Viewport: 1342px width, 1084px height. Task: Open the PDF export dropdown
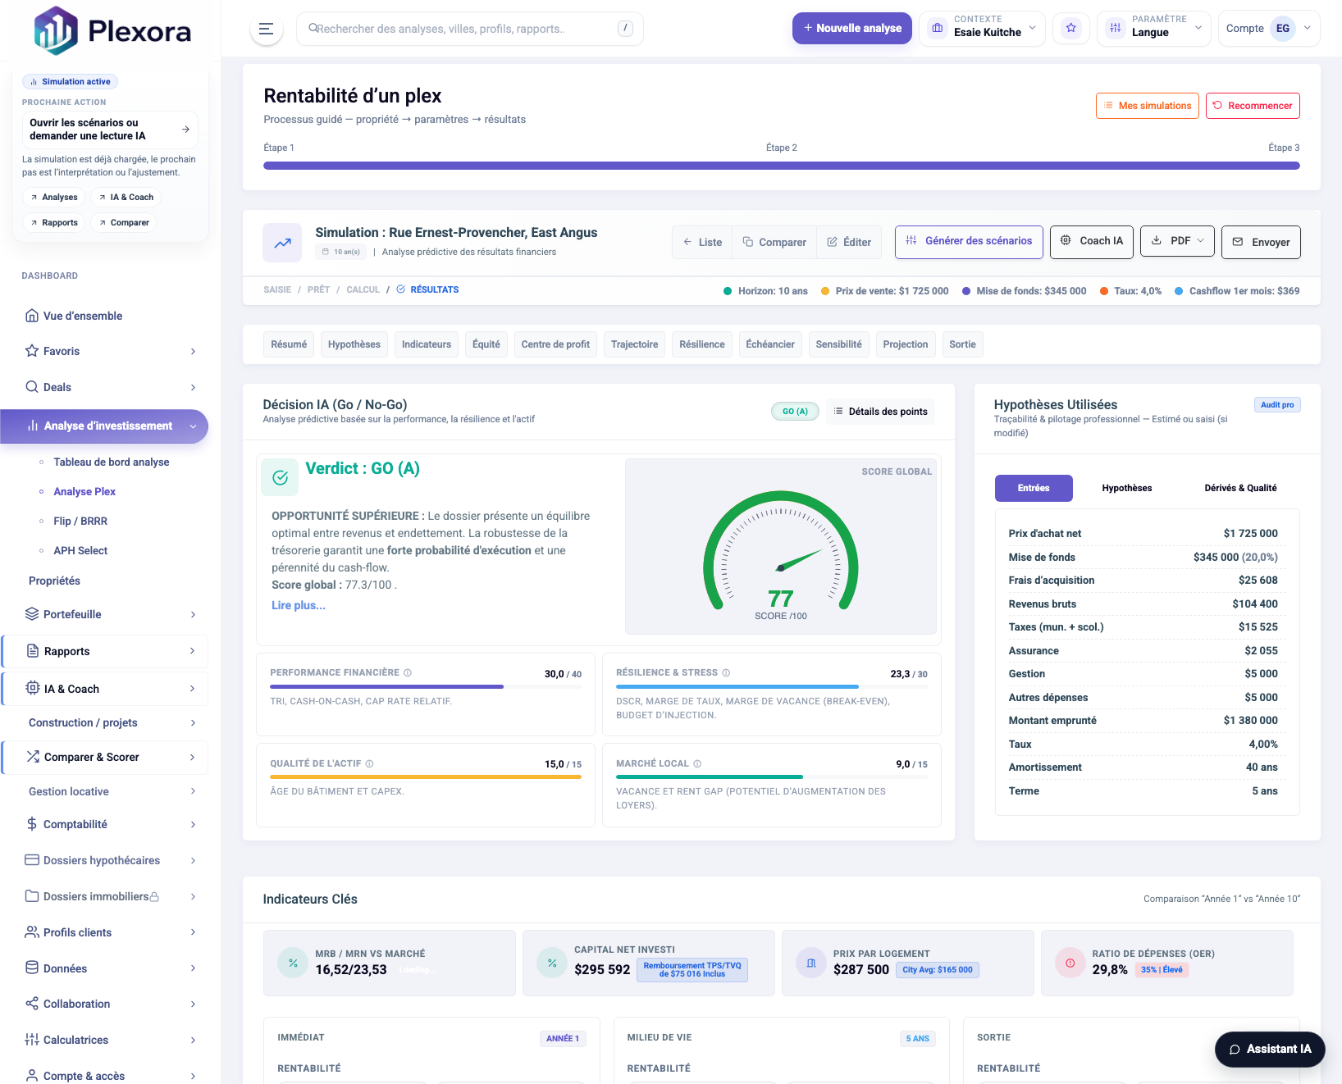[1177, 241]
